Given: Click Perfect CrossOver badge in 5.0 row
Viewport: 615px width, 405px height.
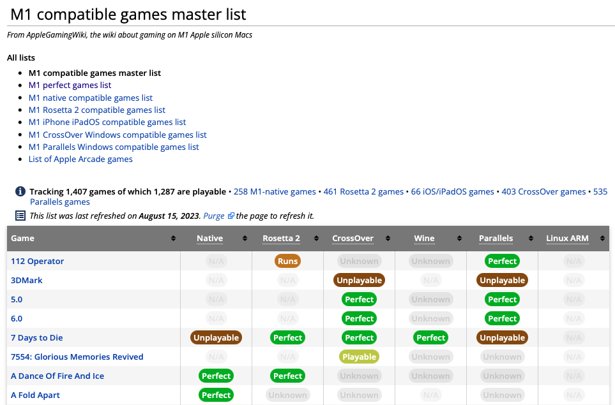Looking at the screenshot, I should tap(360, 300).
